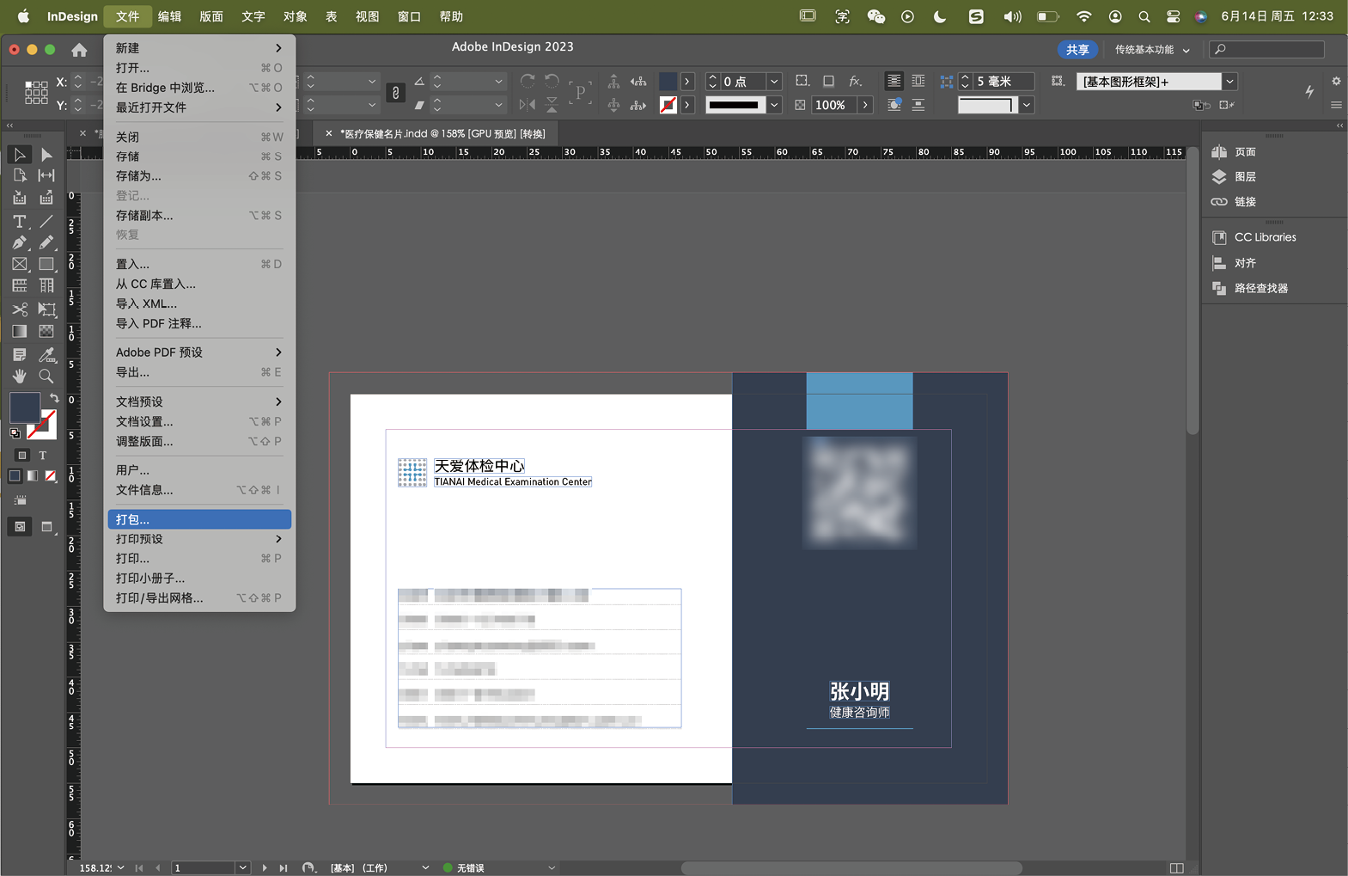Activate the Zoom magnifier tool
1348x876 pixels.
tap(46, 377)
